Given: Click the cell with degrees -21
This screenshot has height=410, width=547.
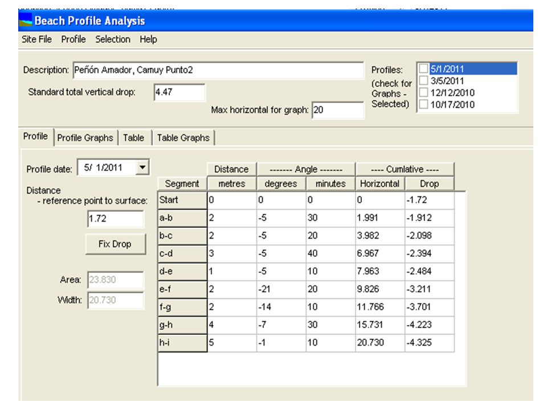Looking at the screenshot, I should 281,289.
